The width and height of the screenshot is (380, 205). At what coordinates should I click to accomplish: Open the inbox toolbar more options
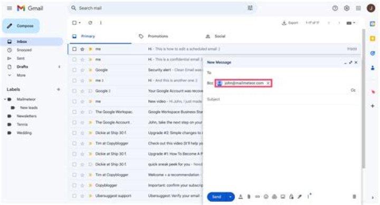click(101, 23)
